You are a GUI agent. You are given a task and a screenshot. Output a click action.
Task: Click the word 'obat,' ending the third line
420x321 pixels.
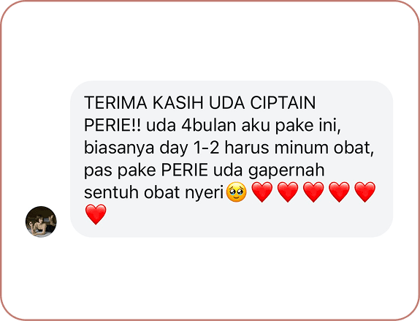[x=354, y=148]
